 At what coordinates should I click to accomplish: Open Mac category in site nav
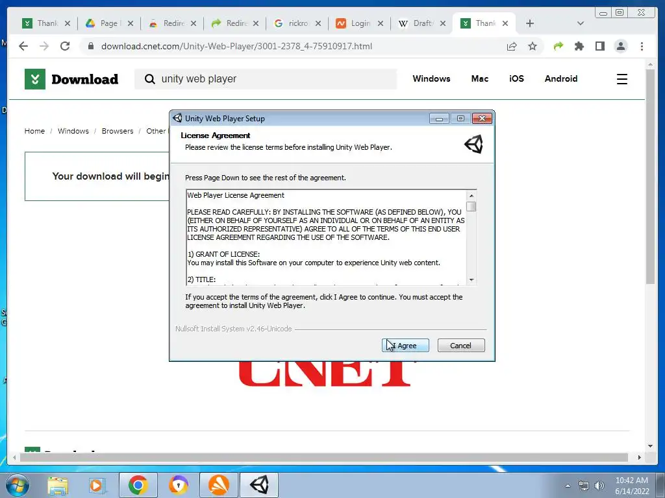pos(480,78)
